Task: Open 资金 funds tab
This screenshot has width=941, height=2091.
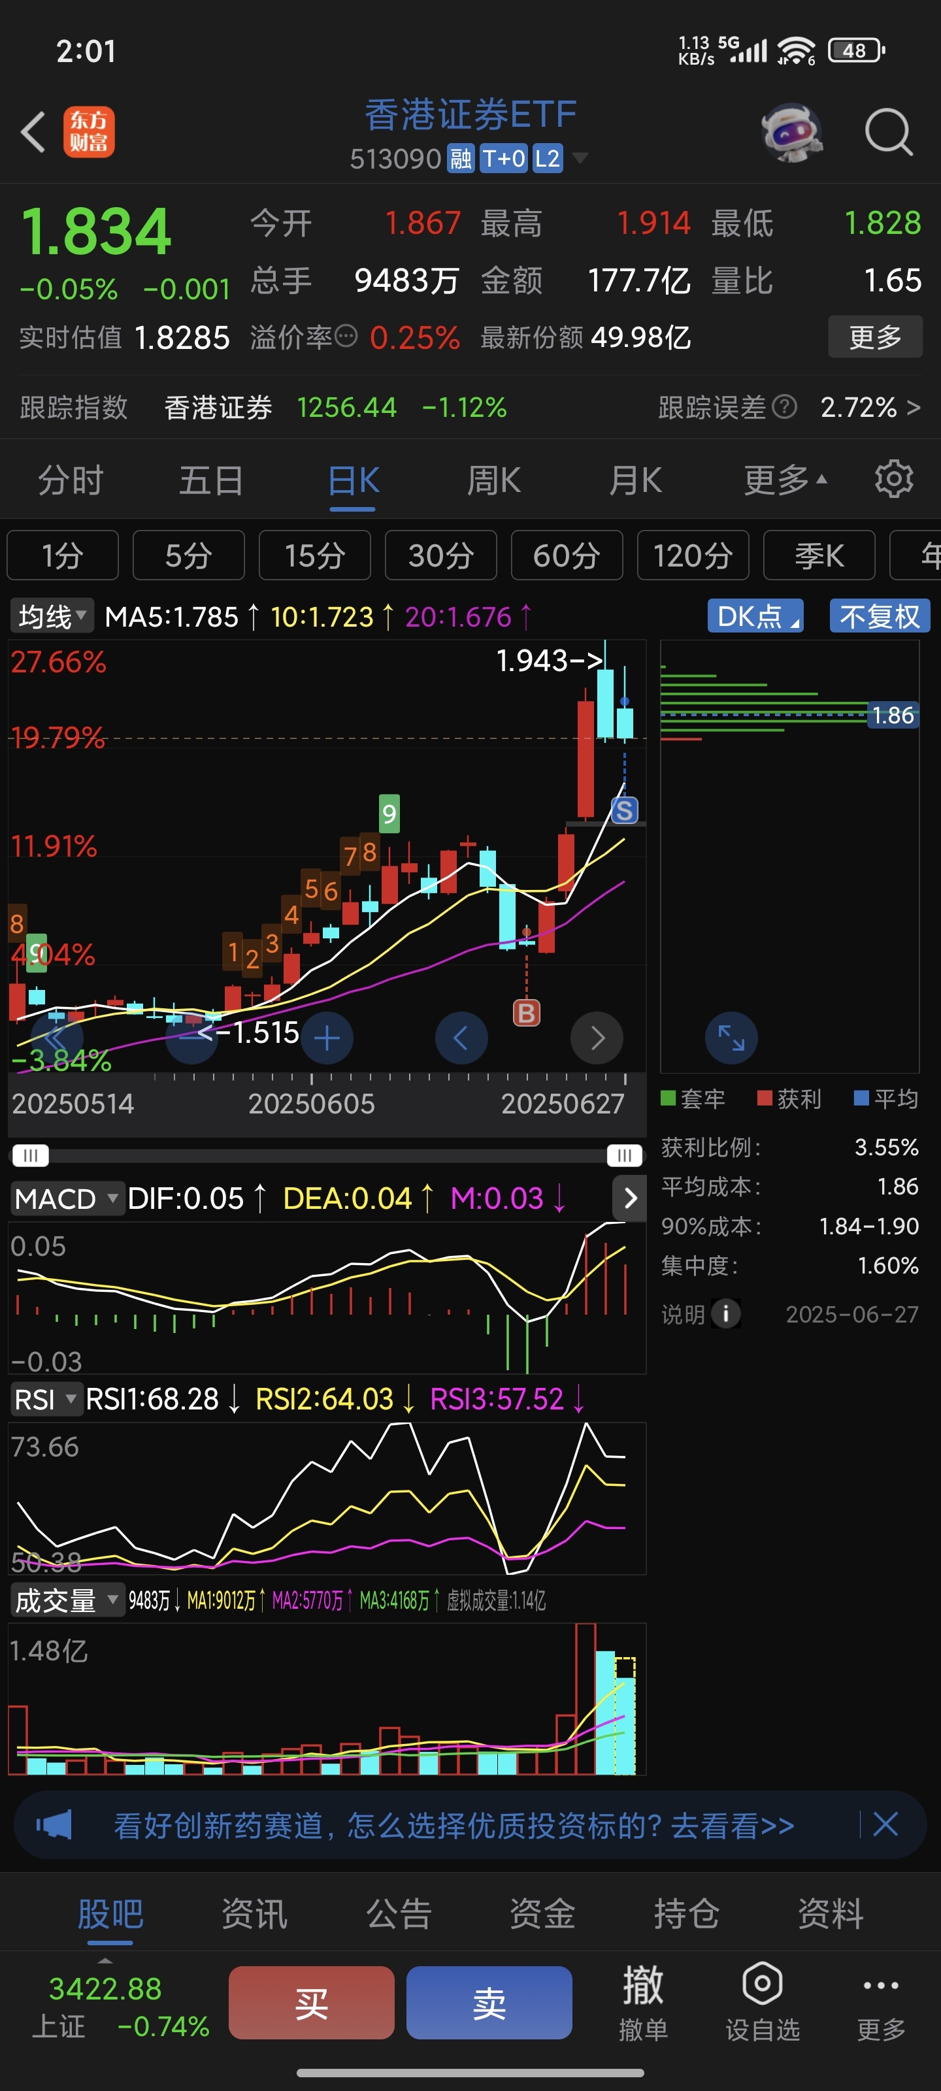Action: click(542, 1913)
